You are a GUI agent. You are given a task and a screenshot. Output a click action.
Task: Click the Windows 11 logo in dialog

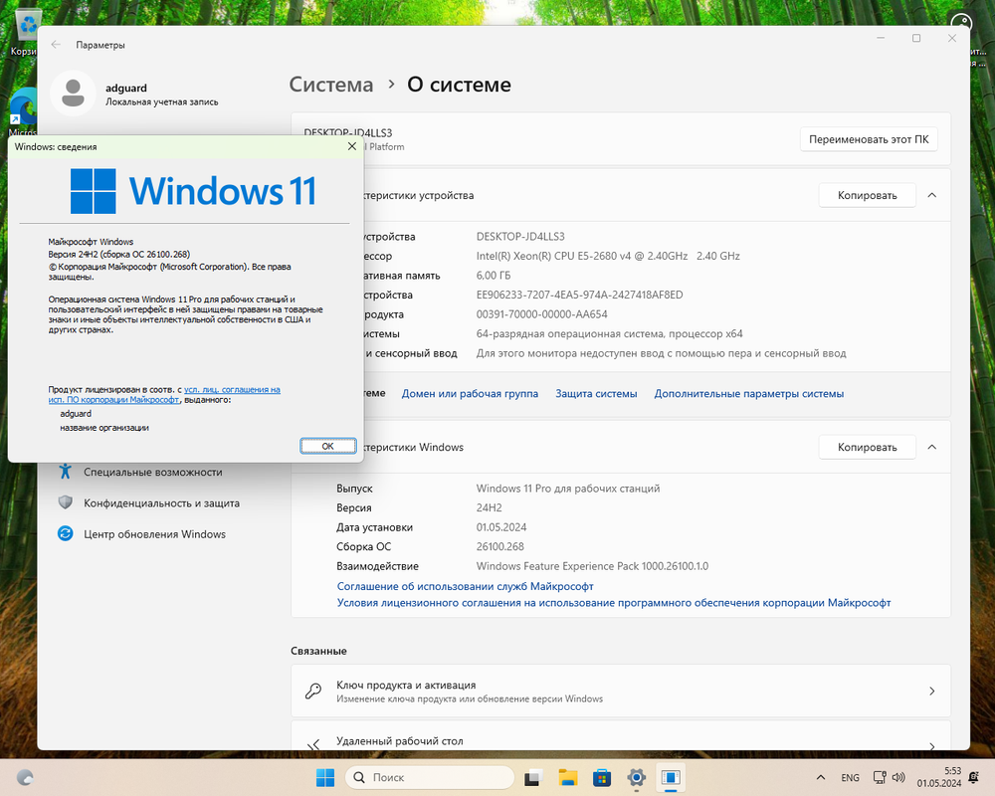click(x=192, y=190)
